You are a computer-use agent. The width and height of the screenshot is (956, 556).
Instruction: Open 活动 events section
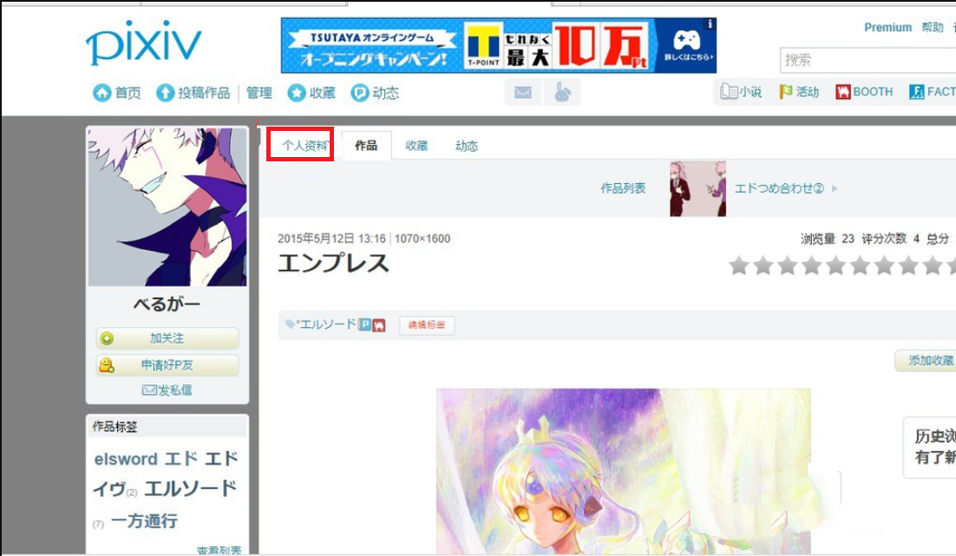coord(799,92)
